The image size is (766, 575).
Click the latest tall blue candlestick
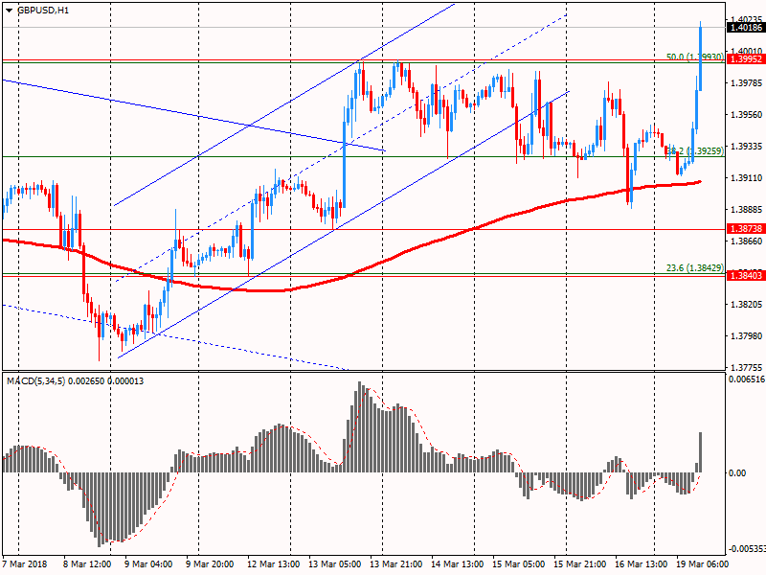(x=701, y=57)
